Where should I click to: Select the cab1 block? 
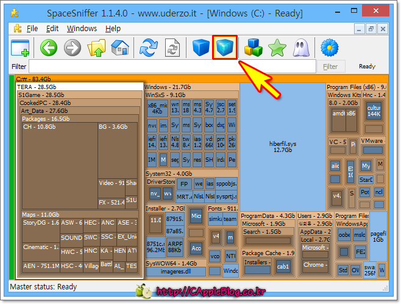click(283, 266)
